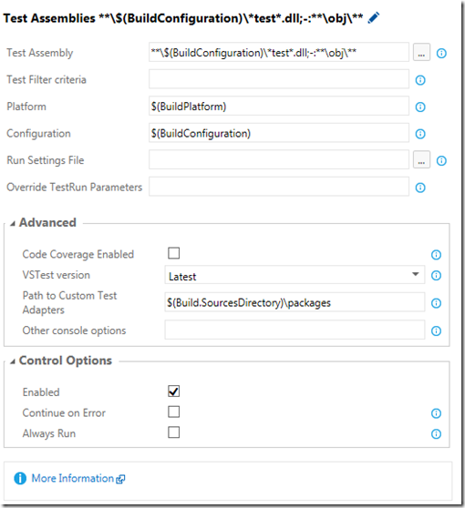Open Configuration field info icon
This screenshot has height=508, width=465.
[x=420, y=134]
